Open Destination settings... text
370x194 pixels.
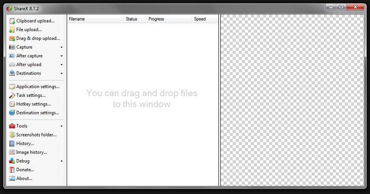pos(38,113)
